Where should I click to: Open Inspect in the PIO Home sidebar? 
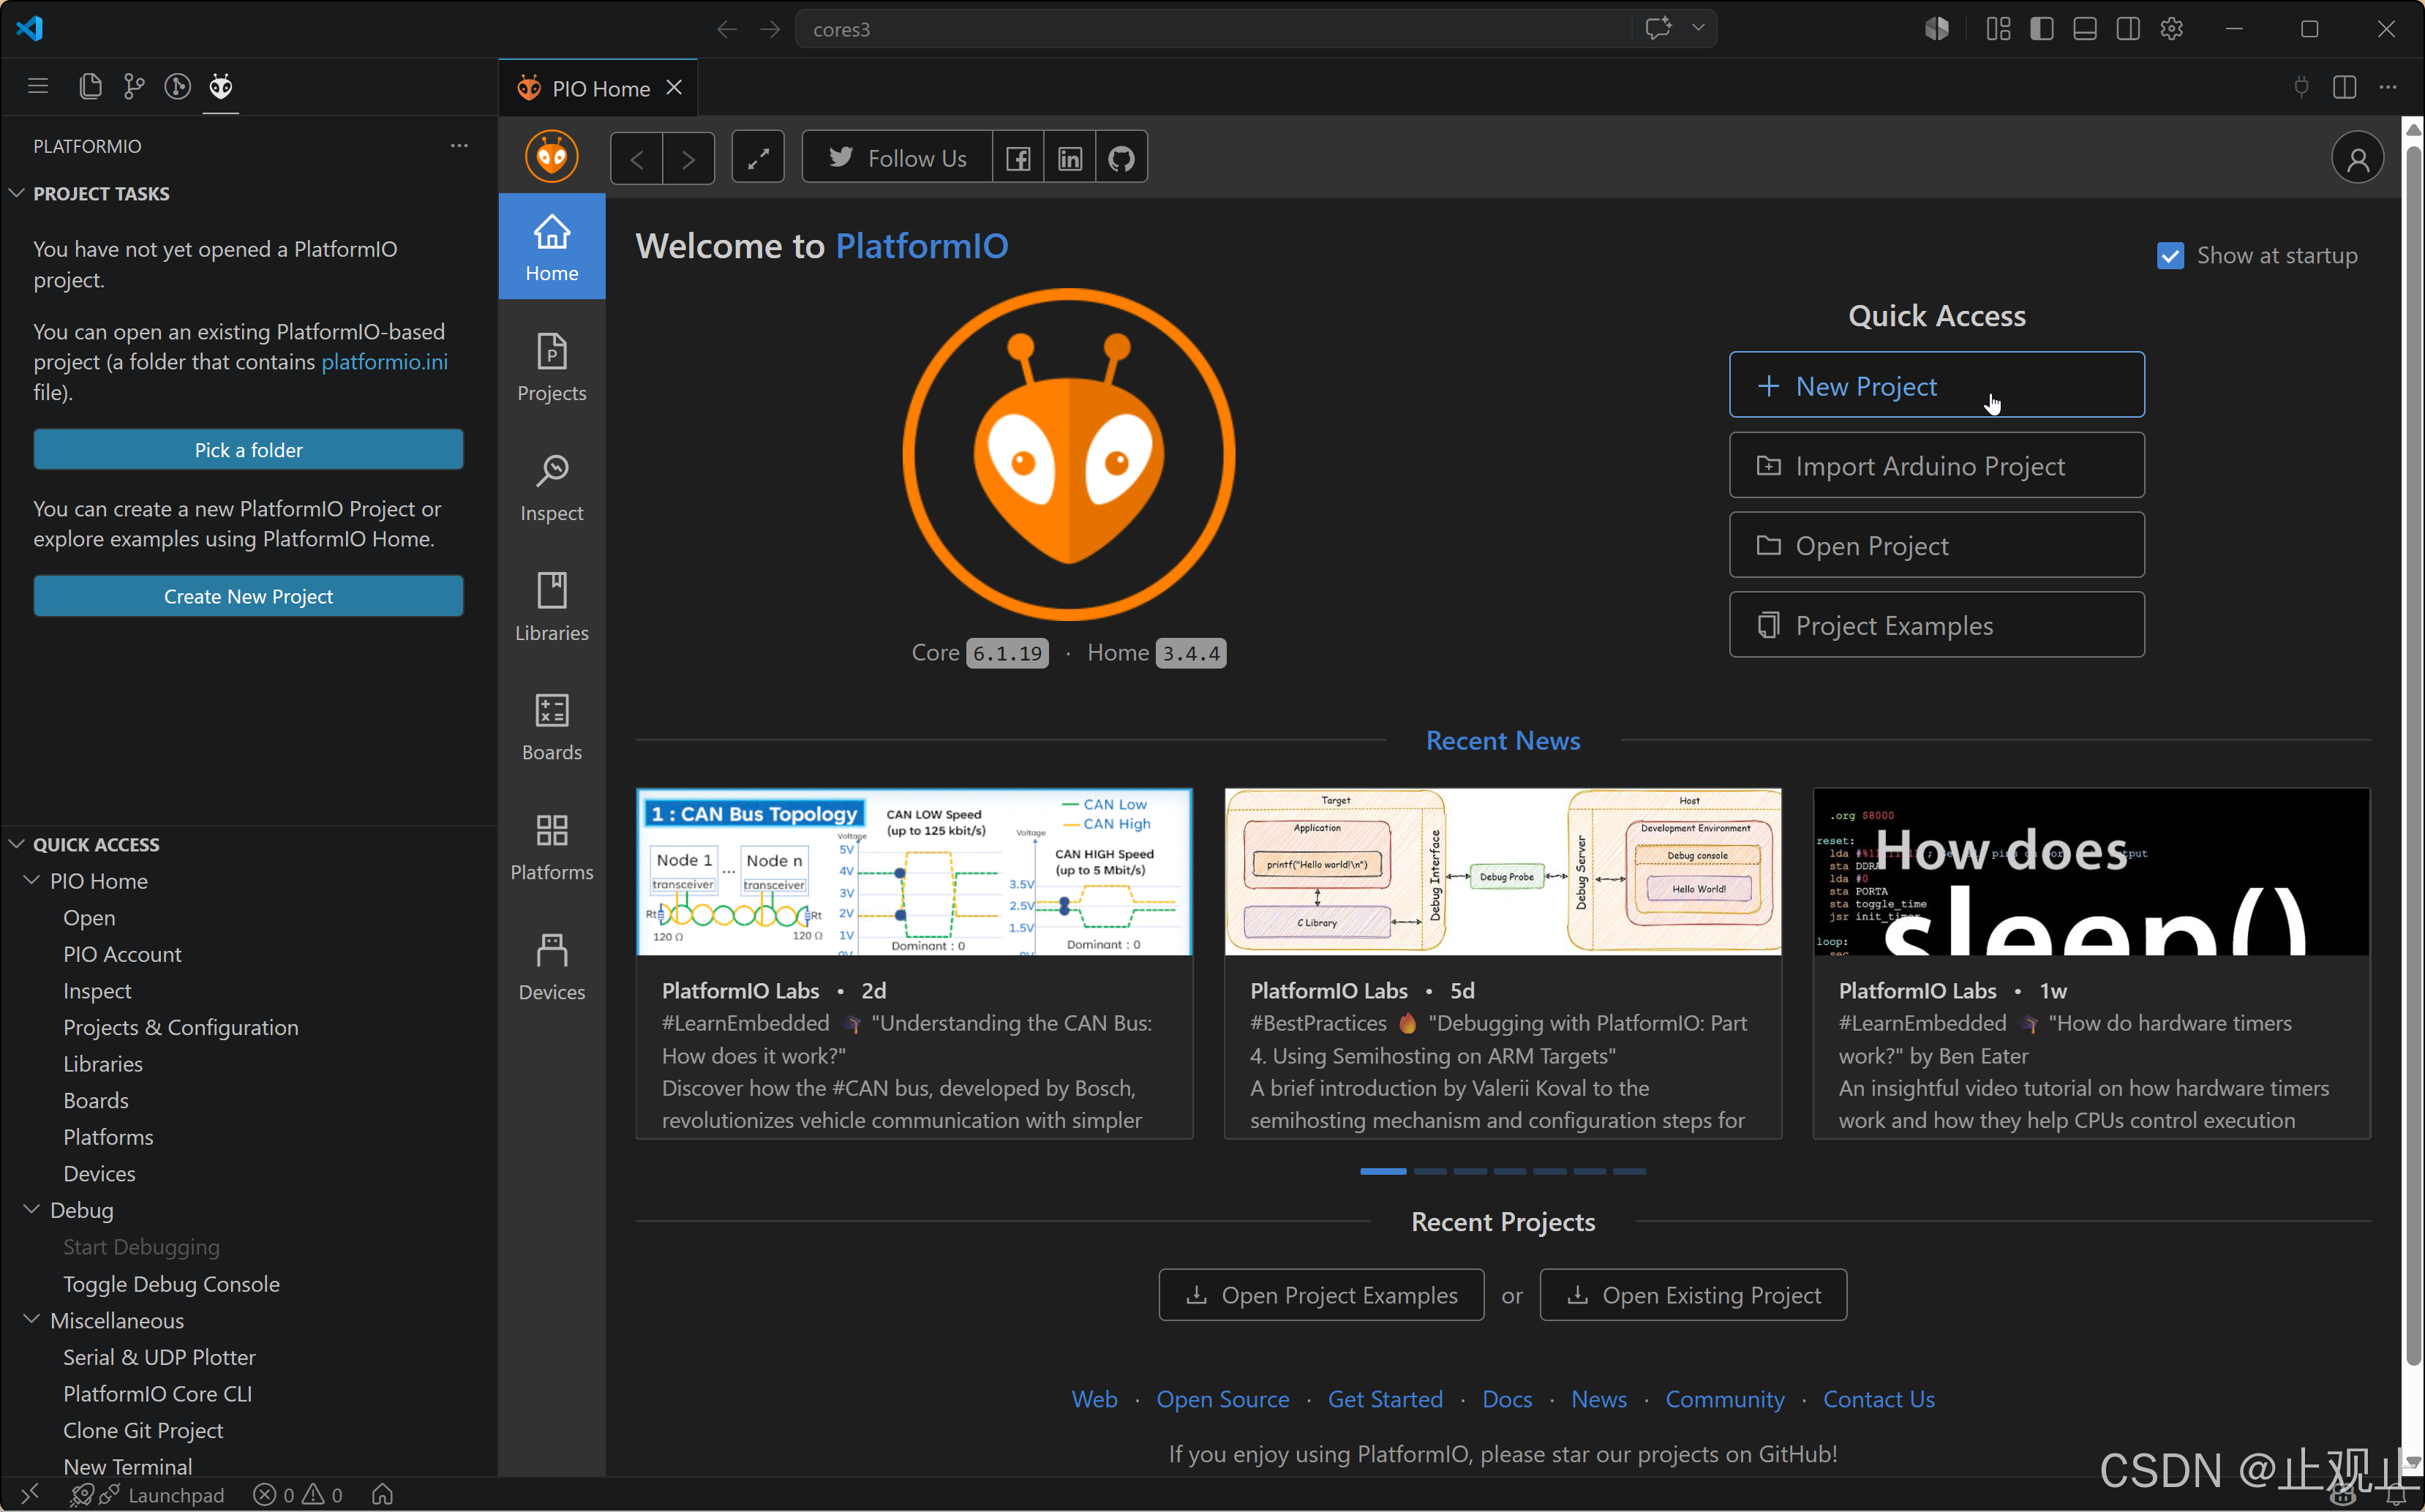click(x=552, y=487)
